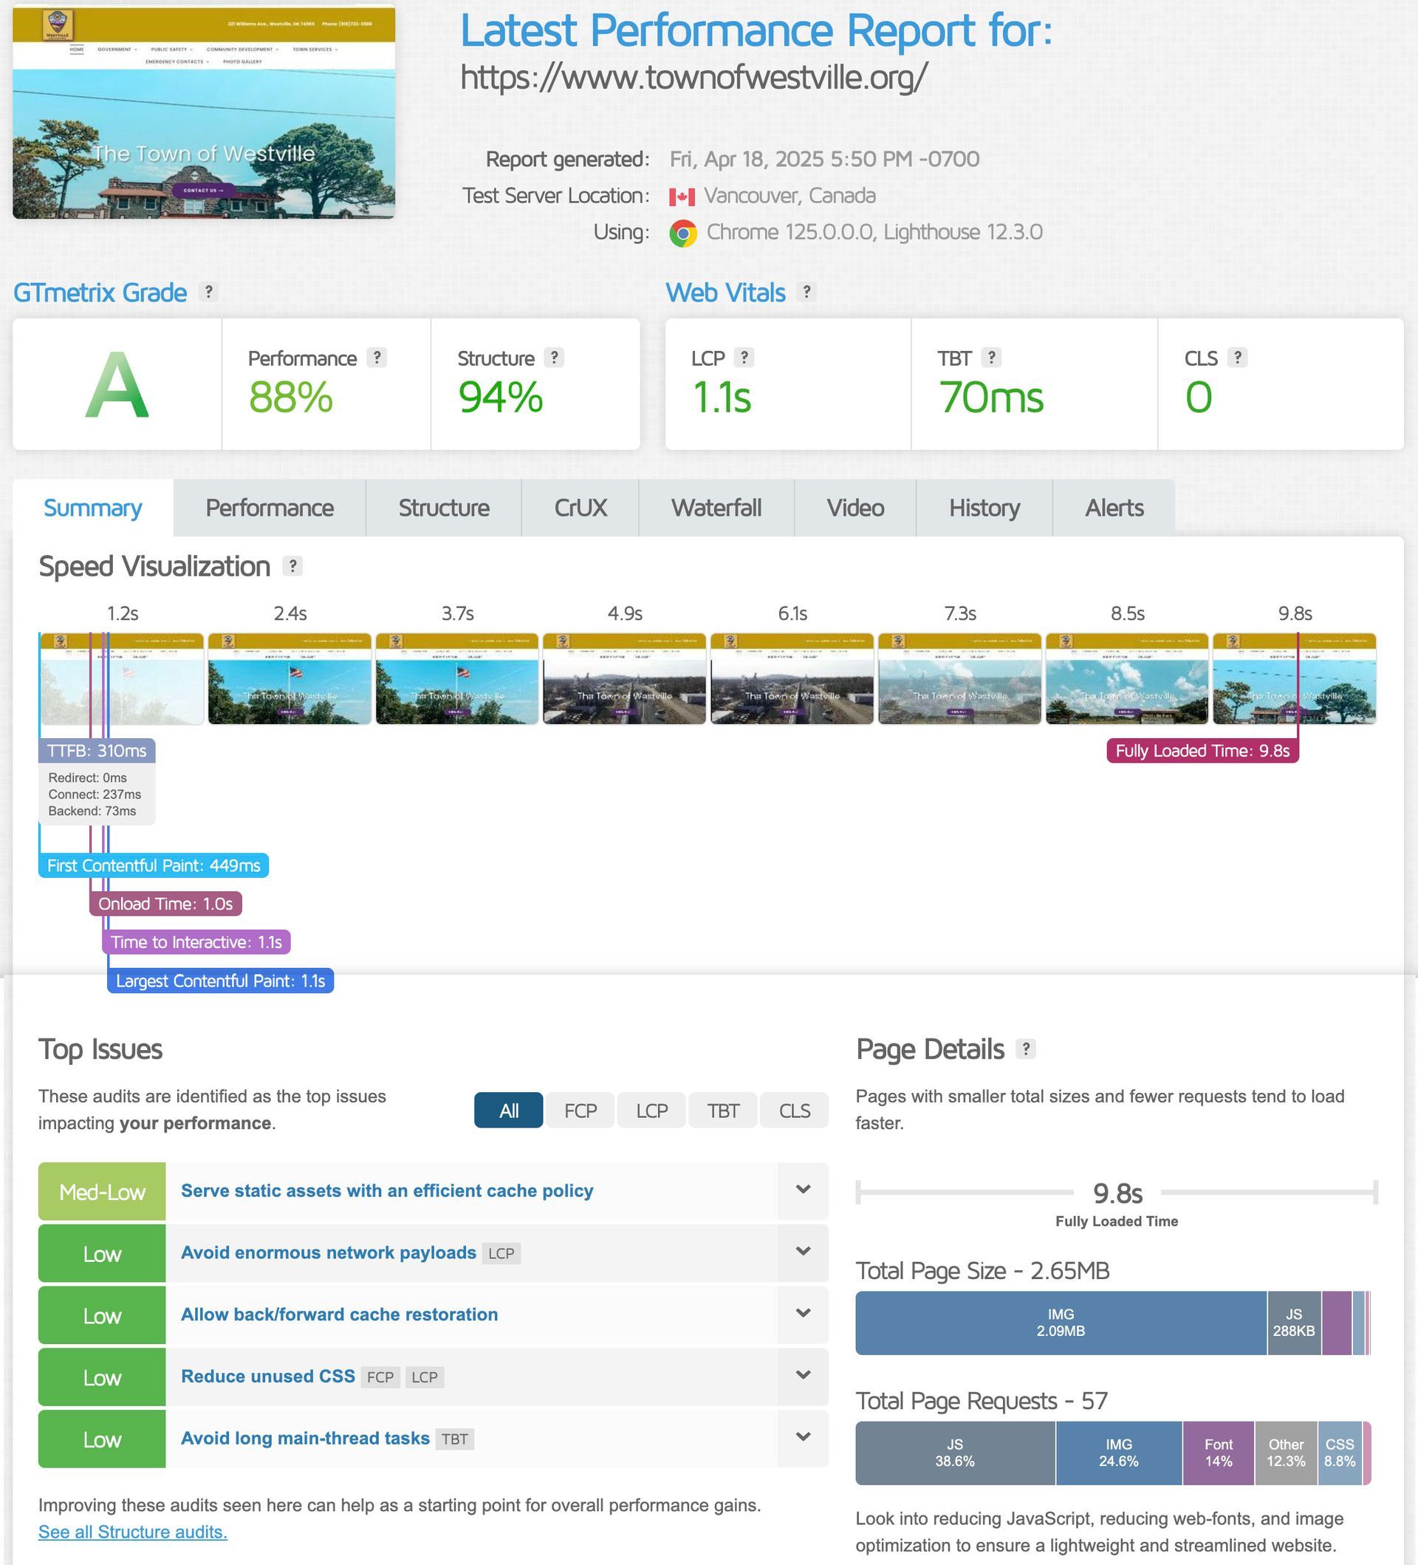Click the LCP help question mark
The height and width of the screenshot is (1565, 1418).
click(744, 358)
